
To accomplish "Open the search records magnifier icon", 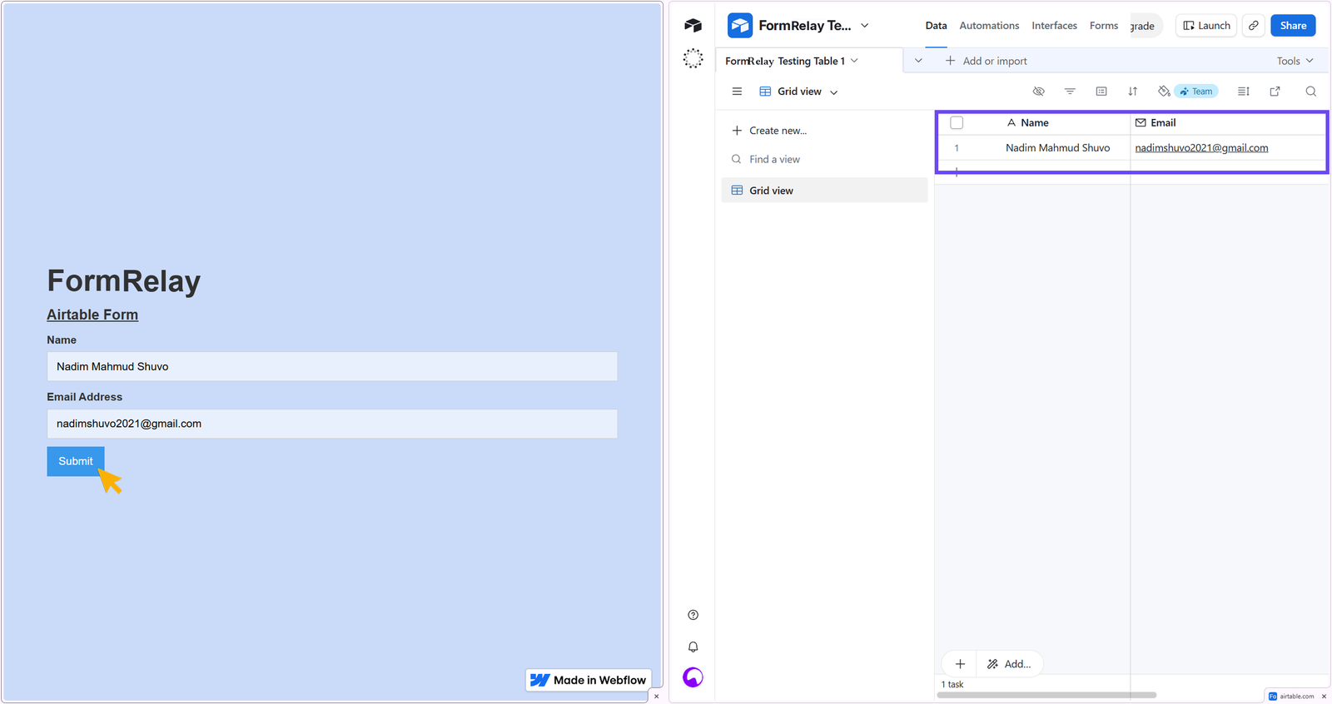I will click(x=1310, y=92).
